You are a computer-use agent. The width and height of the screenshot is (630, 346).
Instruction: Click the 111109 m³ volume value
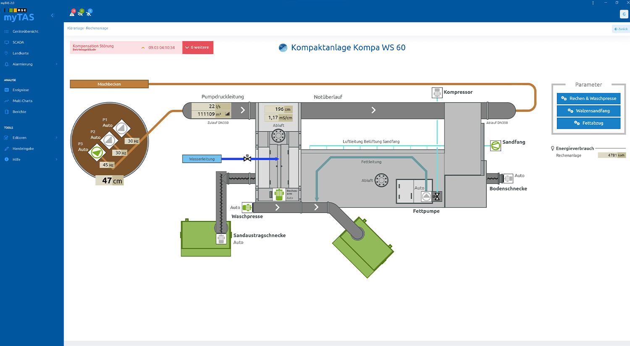[x=211, y=114]
